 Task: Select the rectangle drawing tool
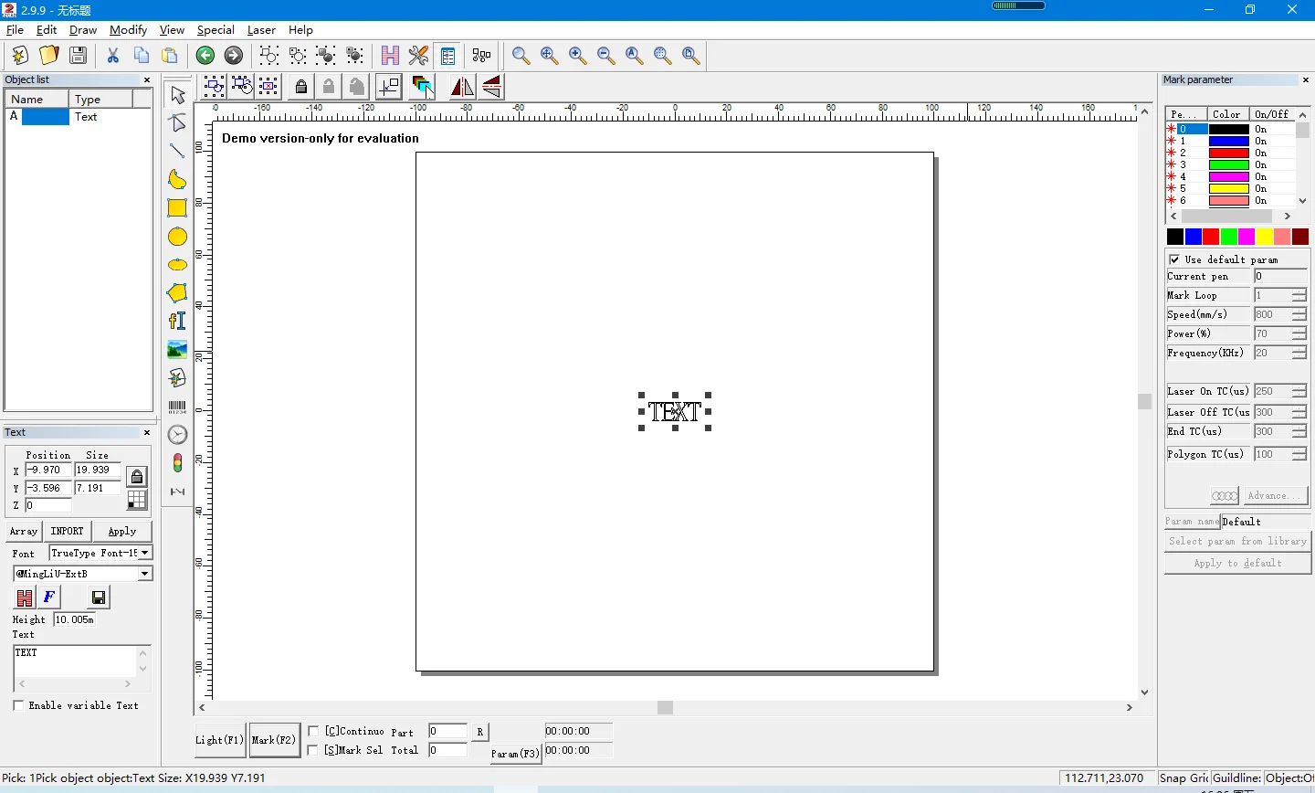point(177,208)
